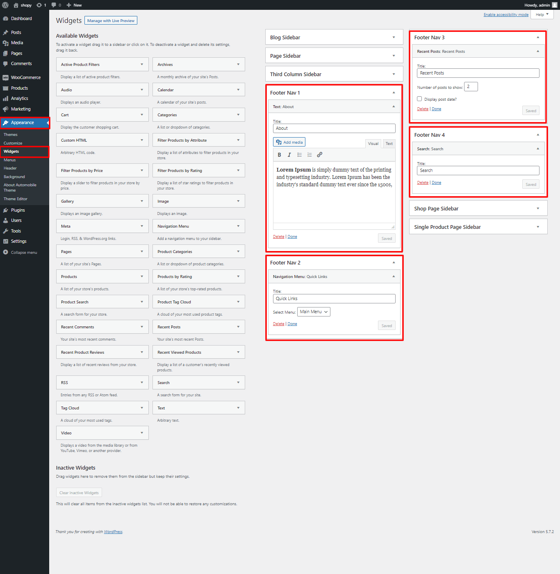Open Plugins in the admin sidebar
The width and height of the screenshot is (560, 574).
tap(18, 210)
